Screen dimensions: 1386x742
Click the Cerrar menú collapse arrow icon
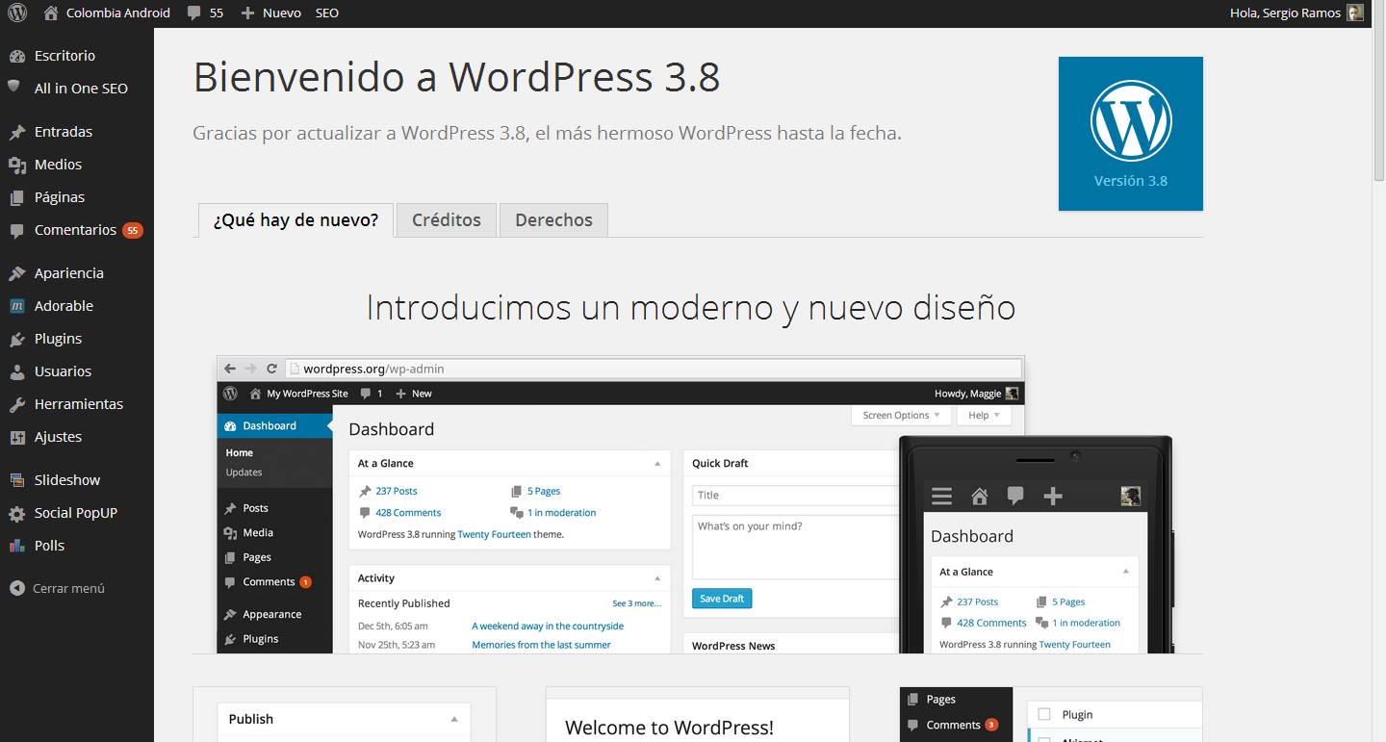17,588
